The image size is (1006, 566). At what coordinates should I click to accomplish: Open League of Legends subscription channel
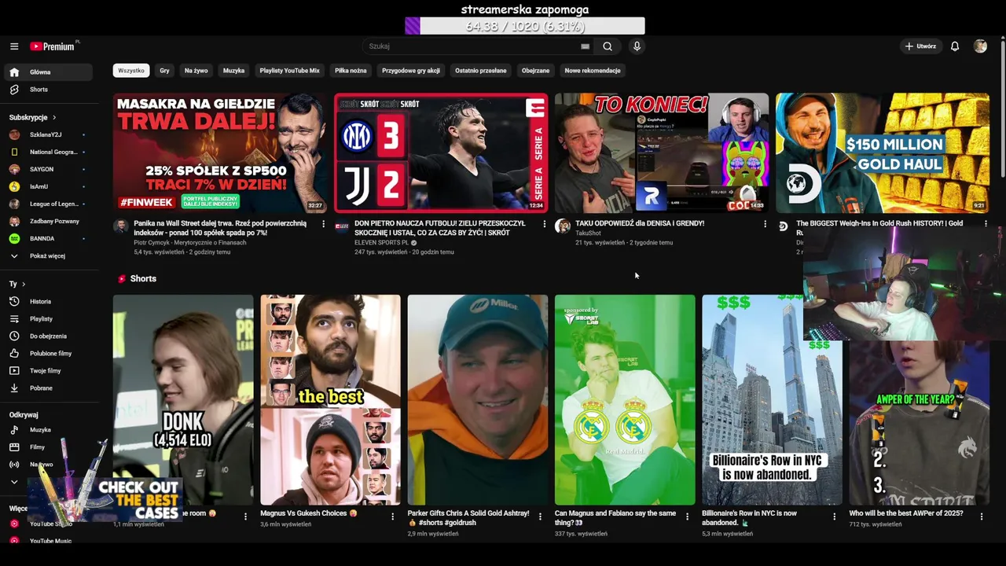pyautogui.click(x=47, y=204)
